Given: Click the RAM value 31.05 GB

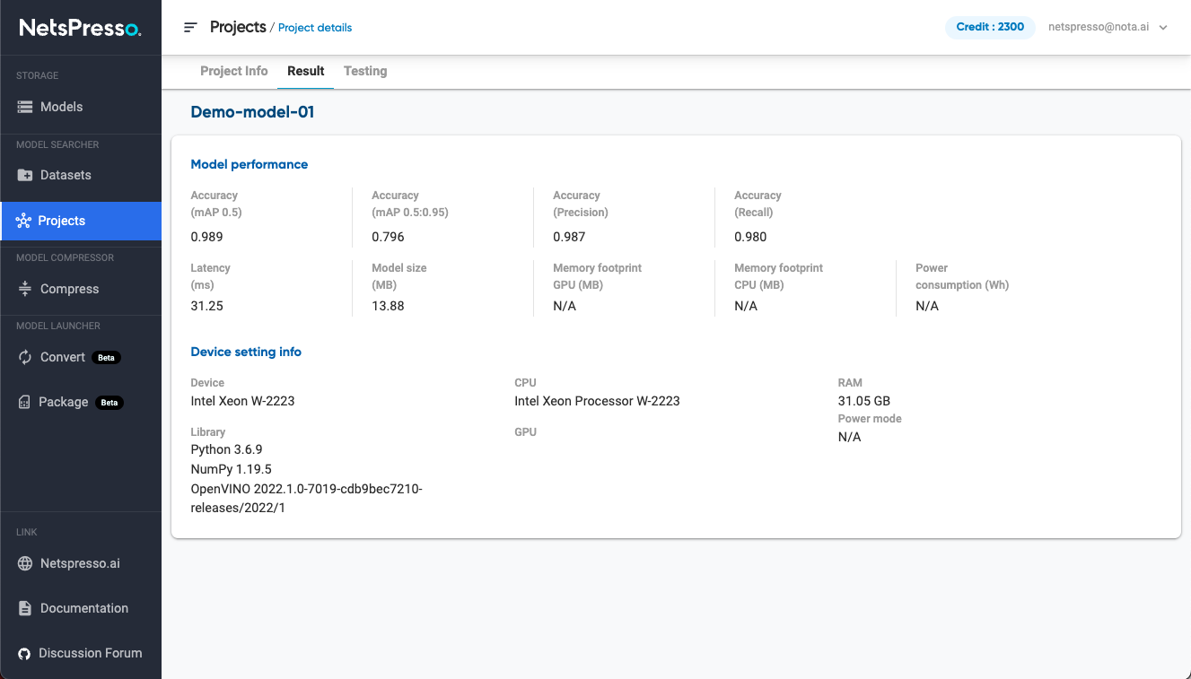Looking at the screenshot, I should pyautogui.click(x=864, y=401).
